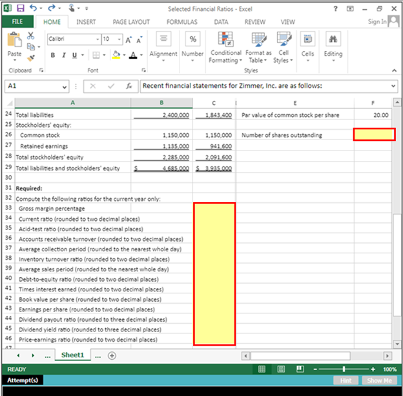
Task: Expand the Underline style dropdown arrow
Action: (x=83, y=55)
